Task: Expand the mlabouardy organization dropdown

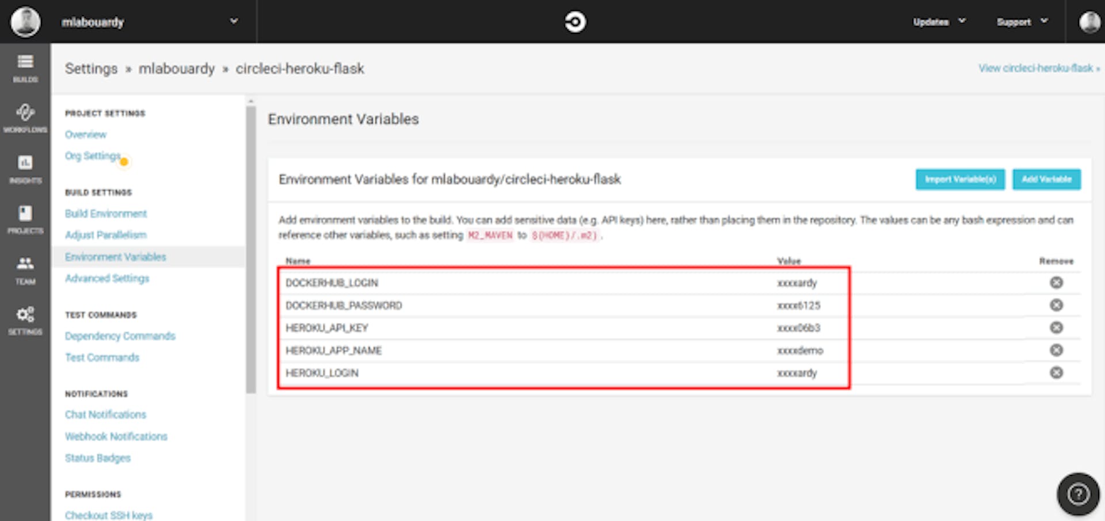Action: (x=234, y=21)
